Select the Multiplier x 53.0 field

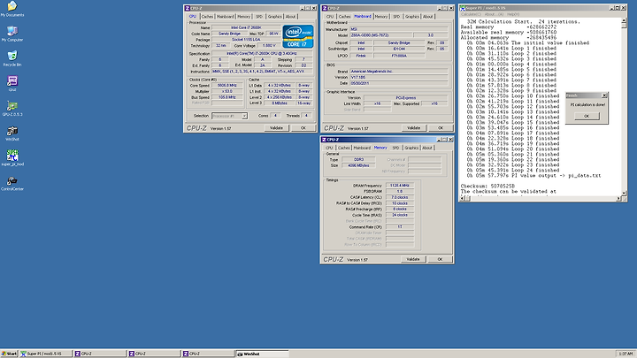tap(227, 91)
